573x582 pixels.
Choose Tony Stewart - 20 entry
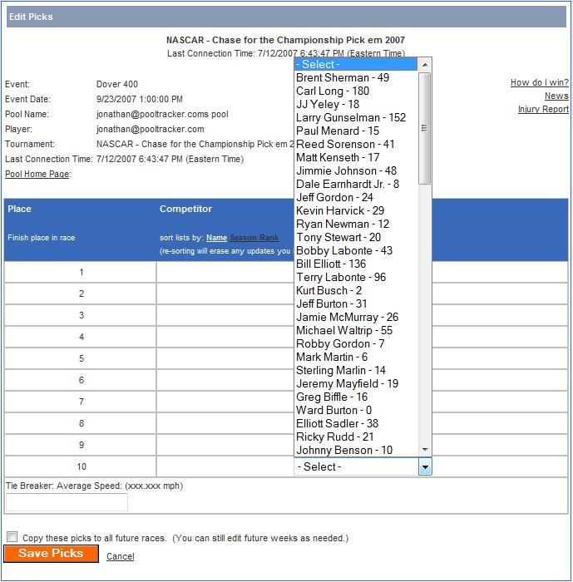(356, 237)
